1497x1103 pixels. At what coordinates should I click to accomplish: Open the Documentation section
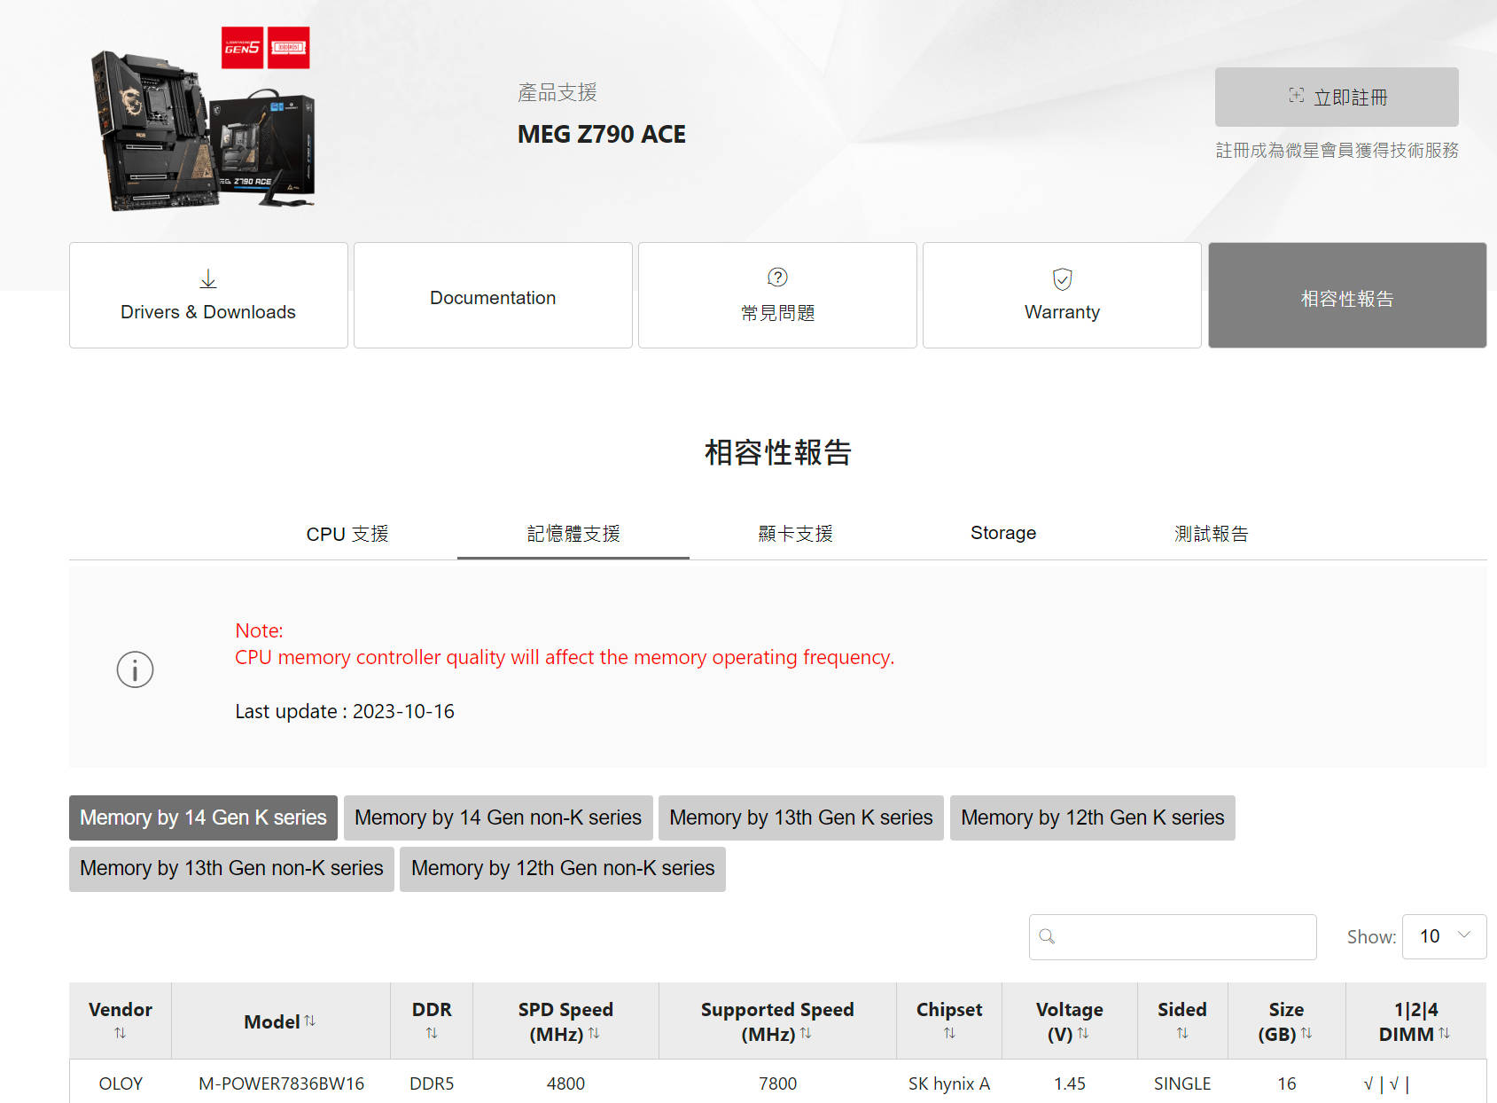pyautogui.click(x=493, y=295)
